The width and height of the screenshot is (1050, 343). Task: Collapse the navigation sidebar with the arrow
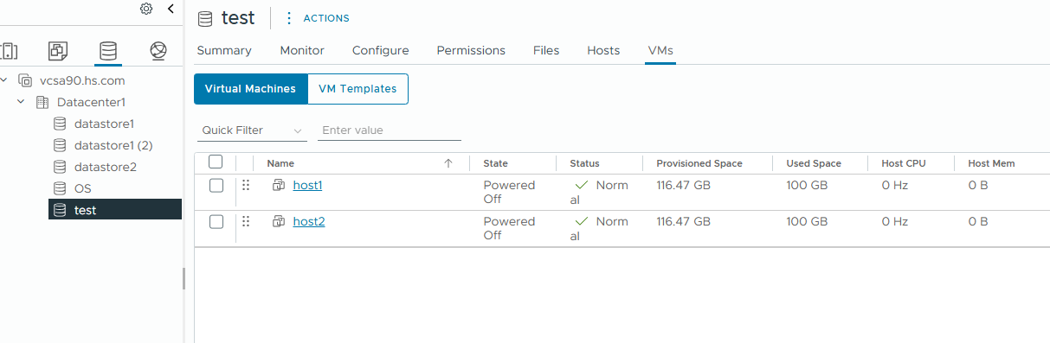[171, 9]
